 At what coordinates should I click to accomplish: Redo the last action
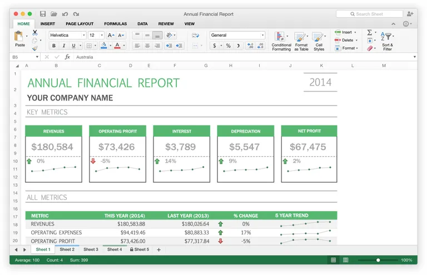pyautogui.click(x=76, y=14)
